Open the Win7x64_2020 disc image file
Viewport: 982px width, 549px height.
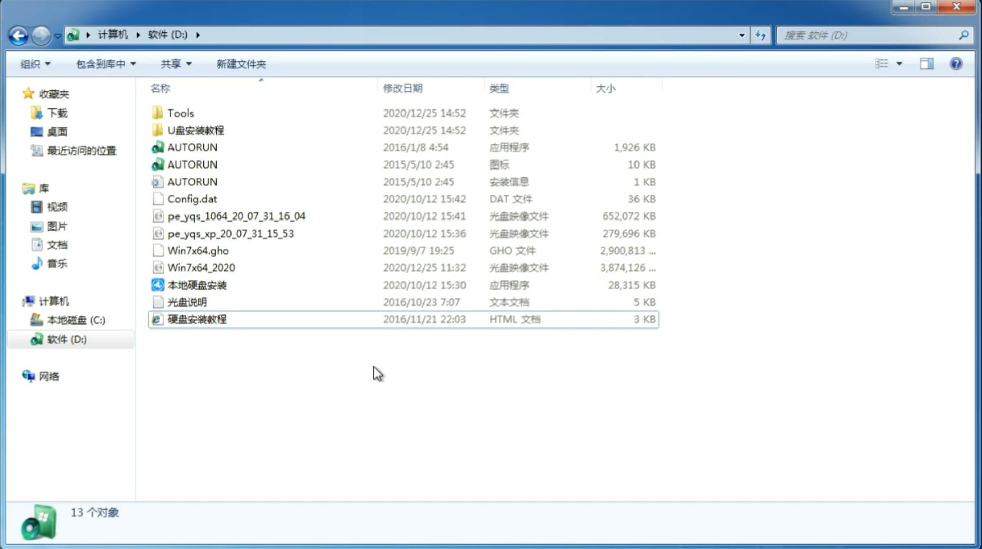point(202,267)
